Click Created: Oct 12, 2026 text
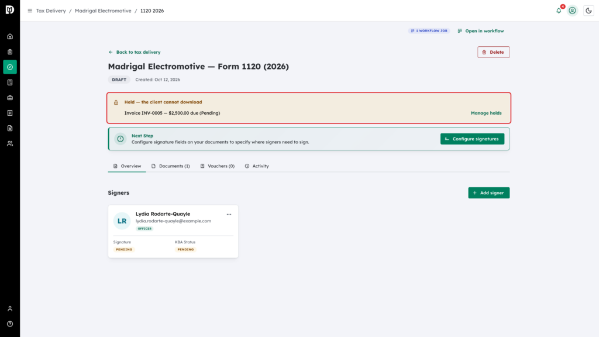This screenshot has width=599, height=337. point(158,80)
